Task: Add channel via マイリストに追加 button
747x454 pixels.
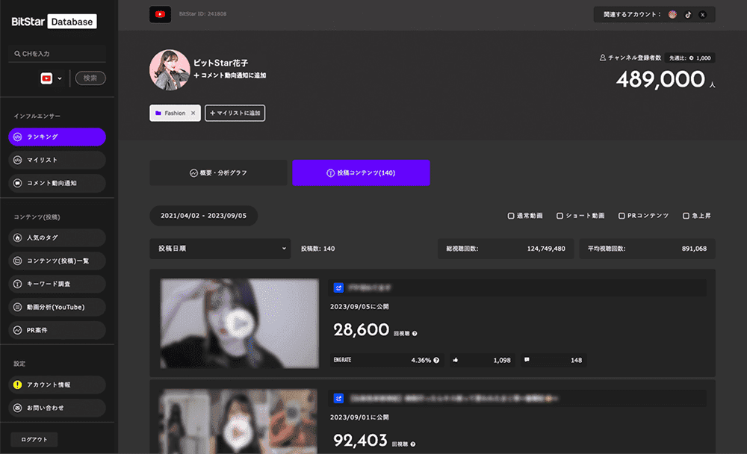Action: 235,113
